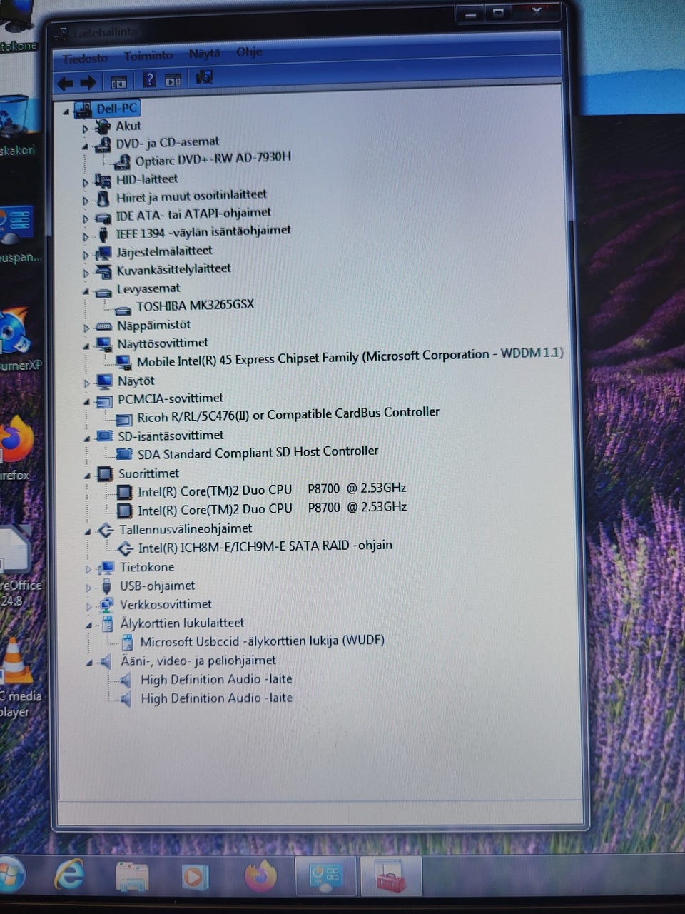
Task: Click the Ääni-, video- ja peliohjaimet speaker icon
Action: point(107,661)
